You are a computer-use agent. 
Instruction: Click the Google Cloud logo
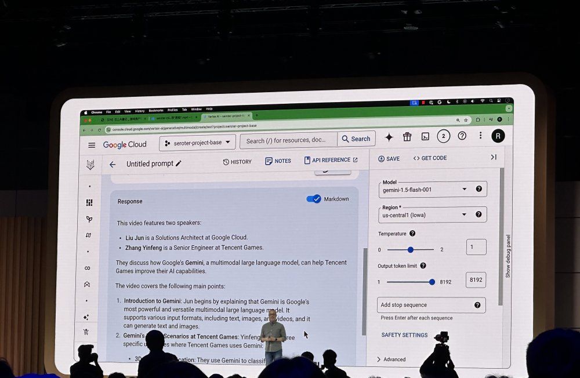coord(125,144)
